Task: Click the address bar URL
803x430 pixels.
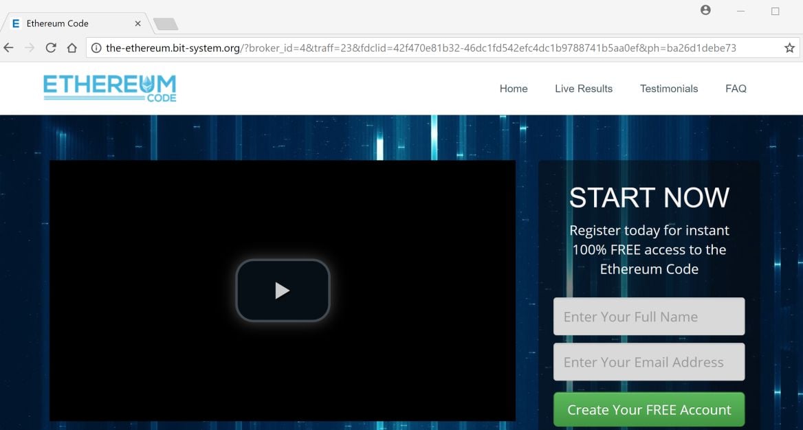Action: click(421, 48)
